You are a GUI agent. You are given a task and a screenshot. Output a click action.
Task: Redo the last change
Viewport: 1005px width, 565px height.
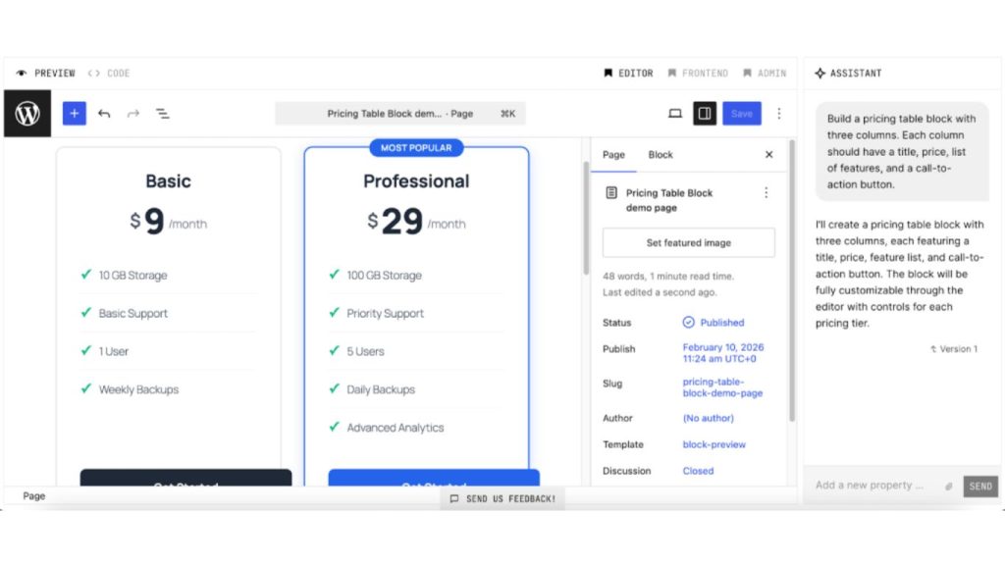pyautogui.click(x=134, y=113)
